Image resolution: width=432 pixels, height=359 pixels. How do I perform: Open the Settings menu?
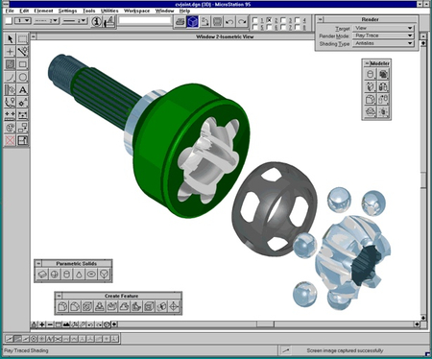pyautogui.click(x=67, y=11)
